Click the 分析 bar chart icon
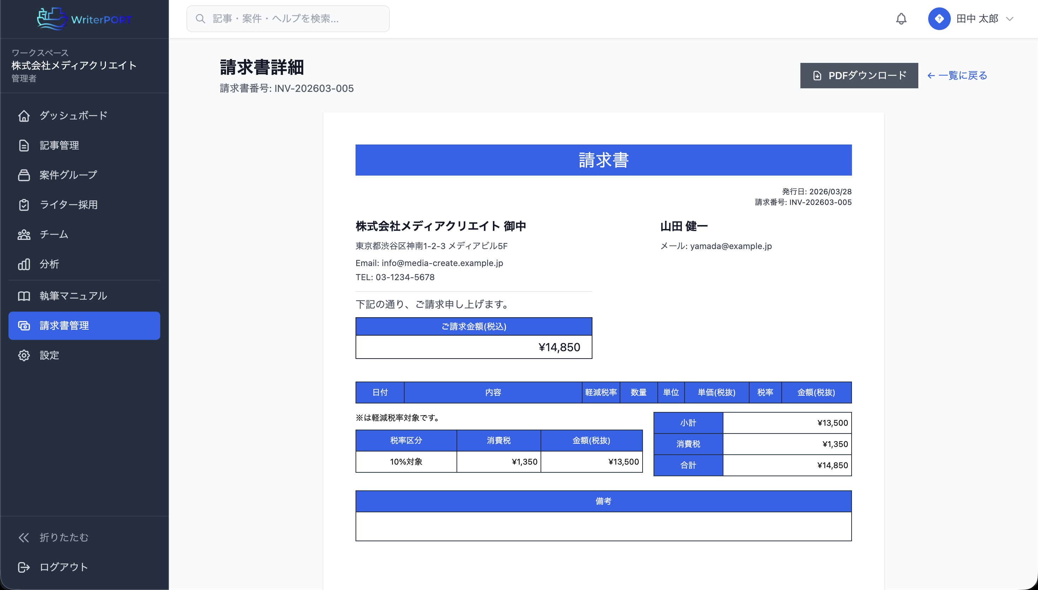 [x=24, y=264]
